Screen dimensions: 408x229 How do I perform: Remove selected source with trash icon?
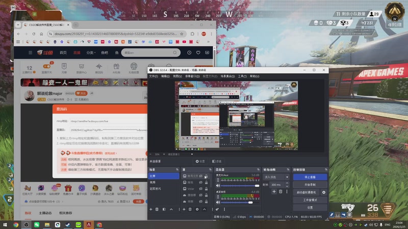tap(190, 209)
